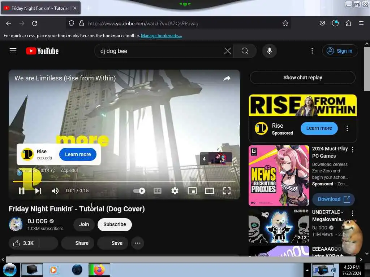This screenshot has width=370, height=277.
Task: Subscribe to DJ DOG
Action: [x=115, y=224]
